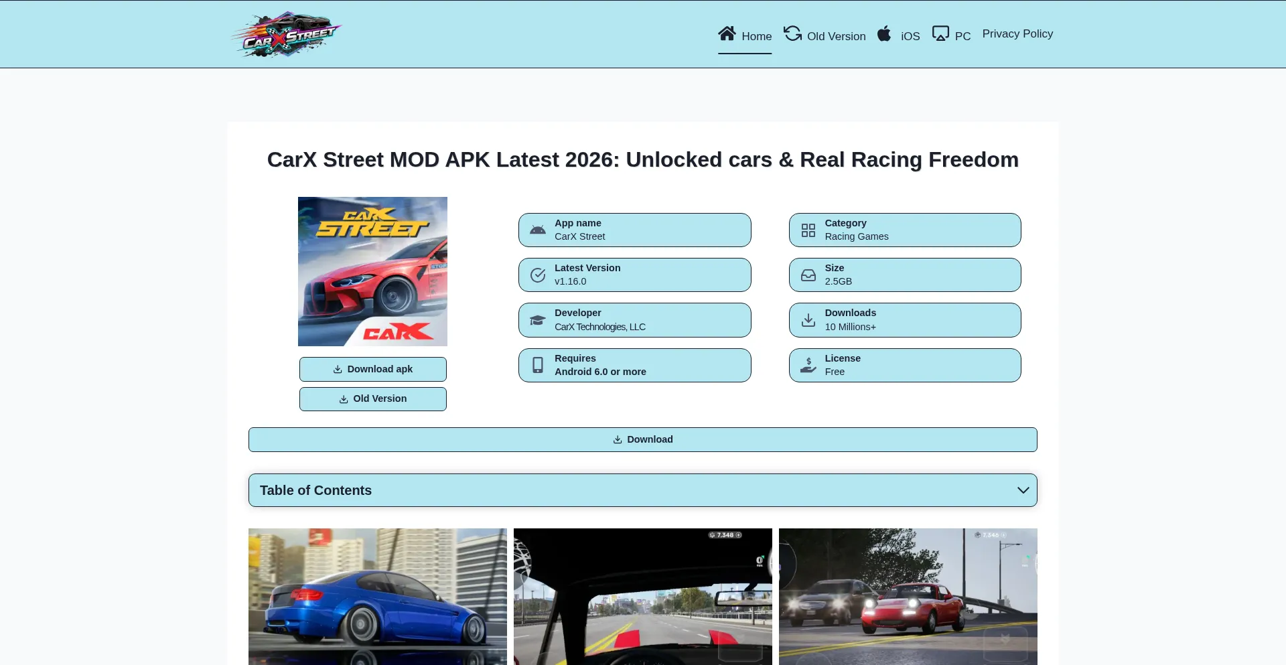1286x665 pixels.
Task: Expand the Table of Contents section
Action: click(642, 490)
